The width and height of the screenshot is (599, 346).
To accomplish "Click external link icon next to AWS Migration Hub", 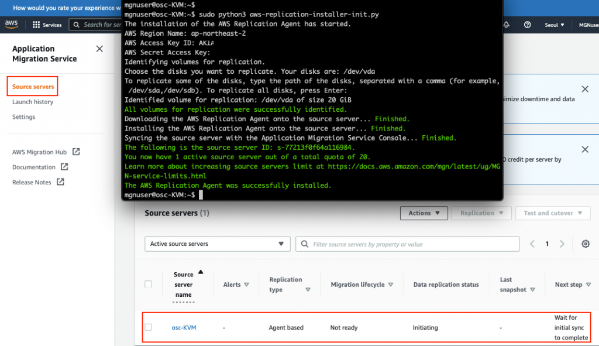I will 76,152.
